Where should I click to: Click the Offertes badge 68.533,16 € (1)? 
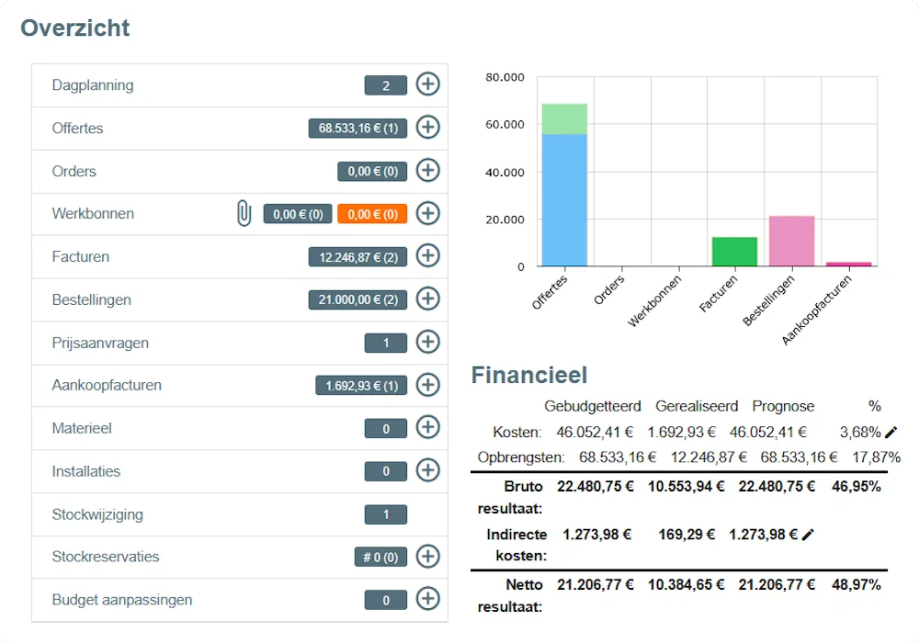(357, 129)
